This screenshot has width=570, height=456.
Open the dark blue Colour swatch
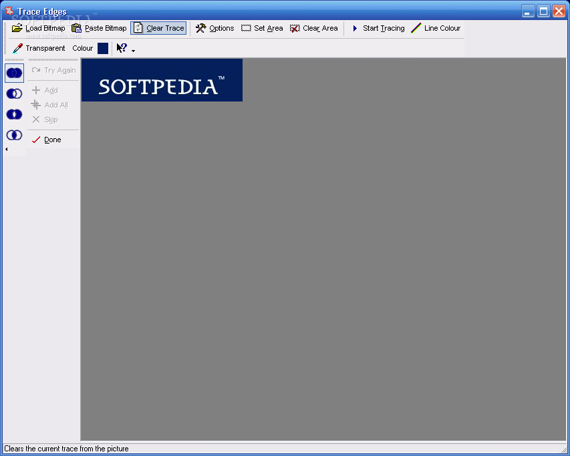(103, 48)
